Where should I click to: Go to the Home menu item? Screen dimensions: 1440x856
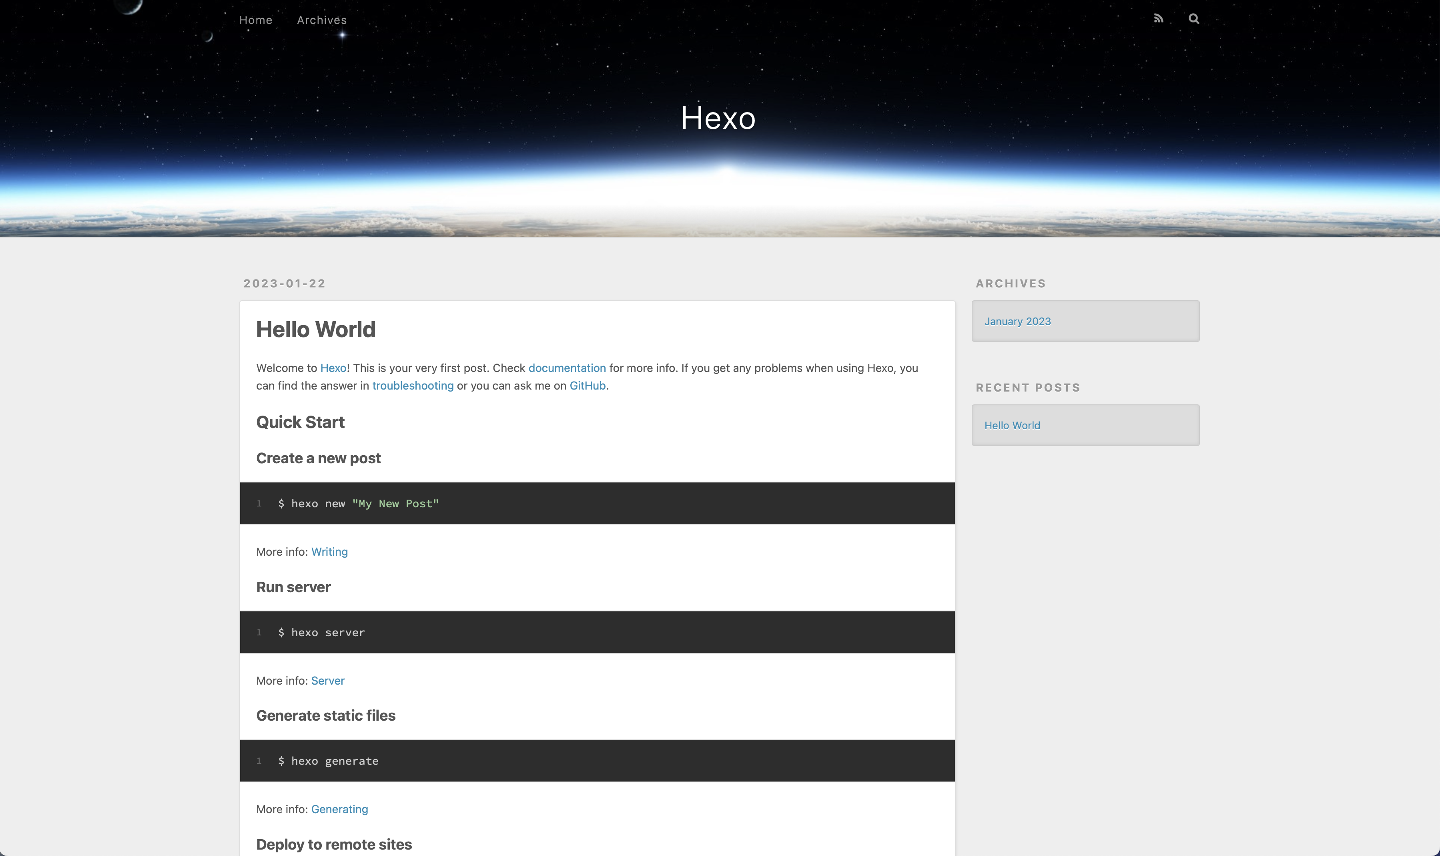[x=255, y=20]
